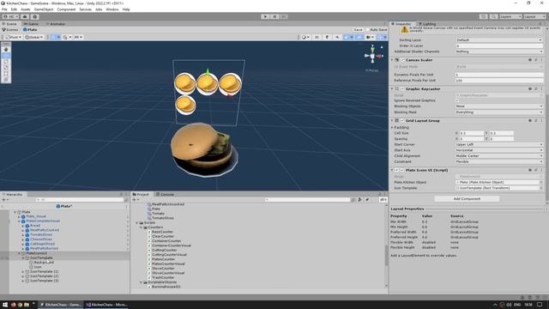Expand IconTemplate (1) in Hierarchy
This screenshot has height=309, width=549.
coord(23,271)
